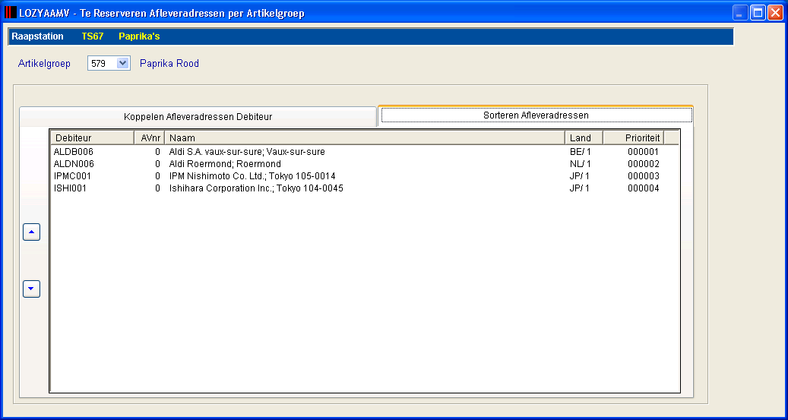Viewport: 788px width, 420px height.
Task: Click name IPM Nishimoto Co. Ltd.; Tokyo 105-0014
Action: (x=252, y=176)
